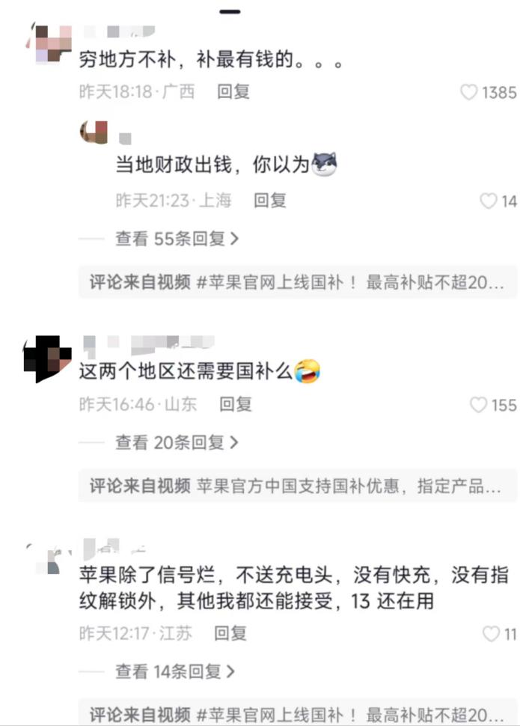Viewport: 520px width, 726px height.
Task: Like the Shandong comment with 155 likes
Action: click(x=478, y=405)
